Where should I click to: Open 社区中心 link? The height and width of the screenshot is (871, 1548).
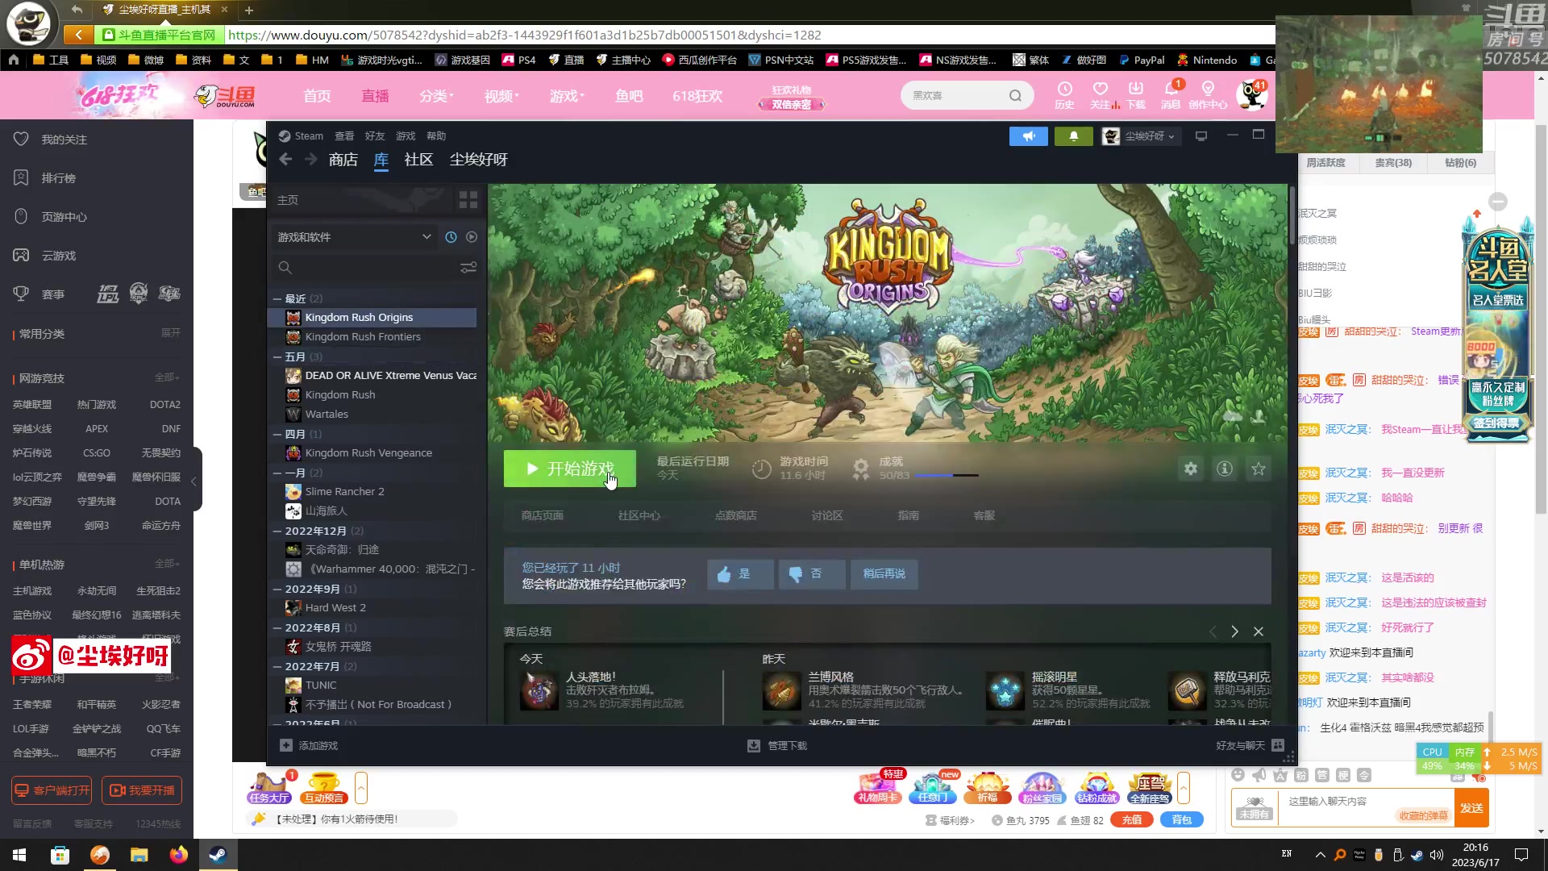click(639, 516)
